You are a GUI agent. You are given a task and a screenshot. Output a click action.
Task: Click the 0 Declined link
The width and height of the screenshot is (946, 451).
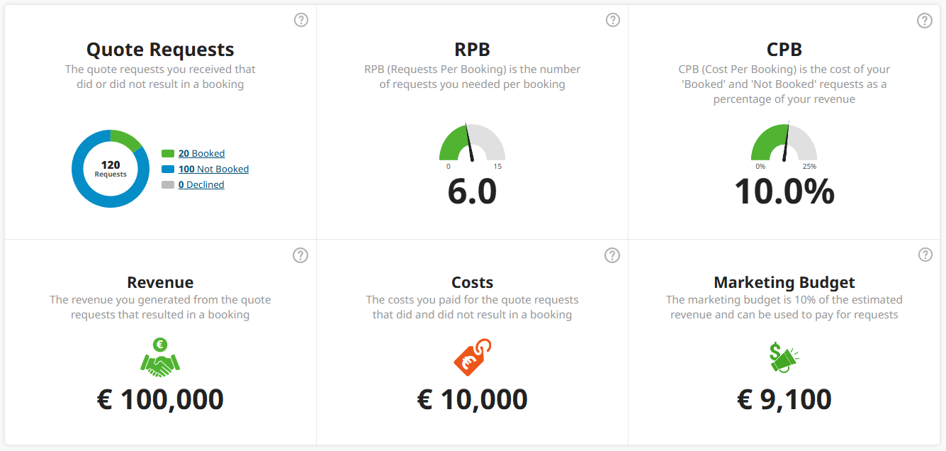coord(201,184)
